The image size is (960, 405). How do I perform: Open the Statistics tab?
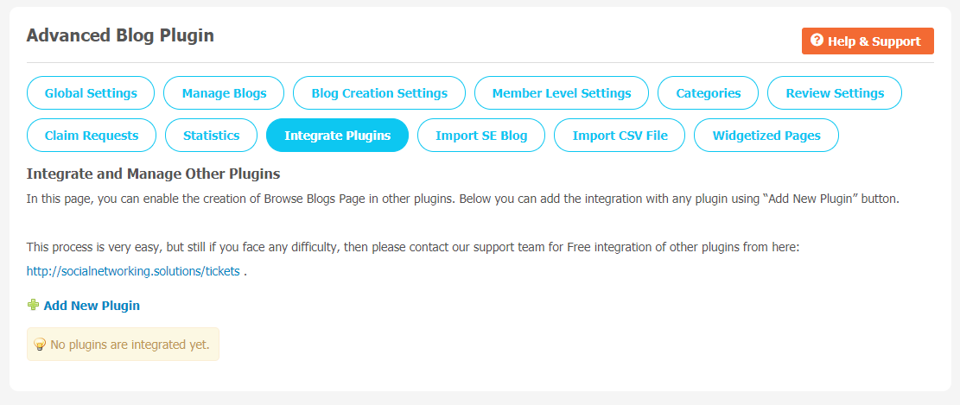[211, 136]
